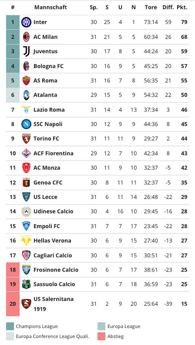Click the AC Milan club crest

tap(26, 37)
